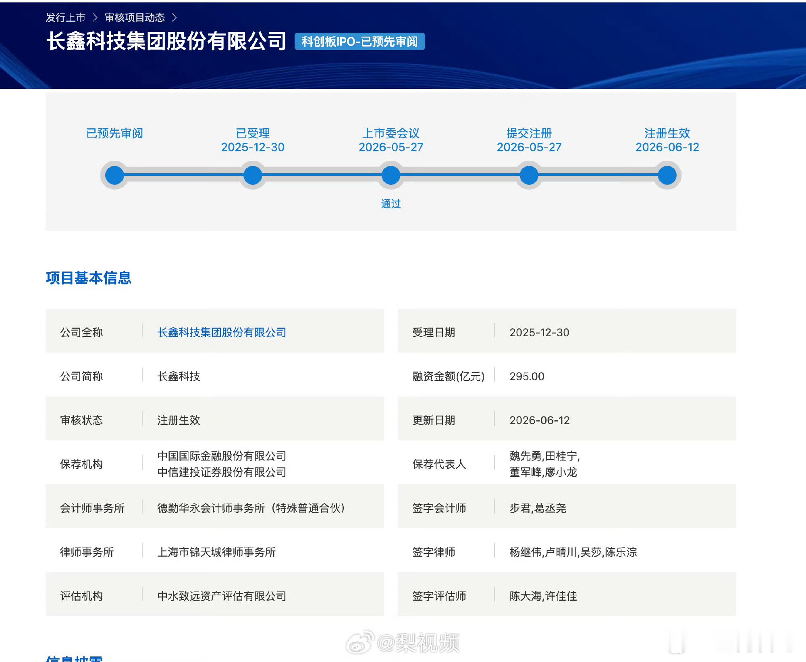Click the 评估机构 field label
Image resolution: width=806 pixels, height=662 pixels.
click(x=81, y=596)
